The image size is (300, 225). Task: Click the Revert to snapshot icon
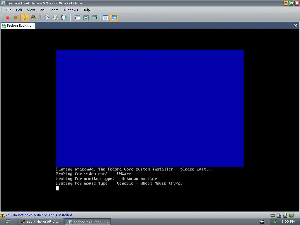[x=55, y=18]
